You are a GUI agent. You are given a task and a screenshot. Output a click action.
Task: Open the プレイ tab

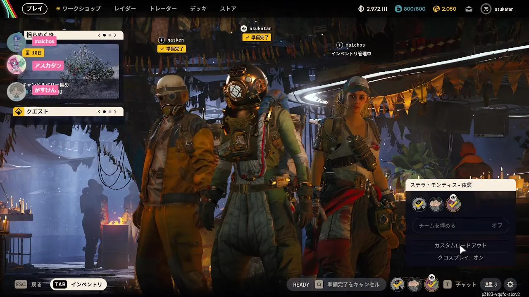coord(35,9)
